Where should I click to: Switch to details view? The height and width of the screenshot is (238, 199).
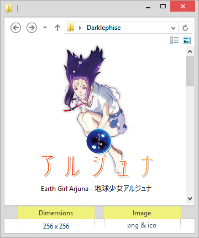pos(174,40)
